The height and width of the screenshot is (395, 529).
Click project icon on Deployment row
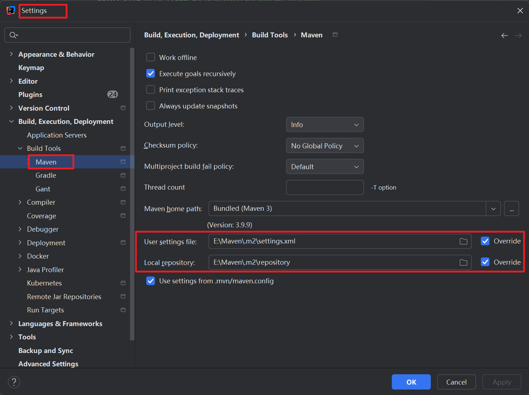[x=123, y=242]
